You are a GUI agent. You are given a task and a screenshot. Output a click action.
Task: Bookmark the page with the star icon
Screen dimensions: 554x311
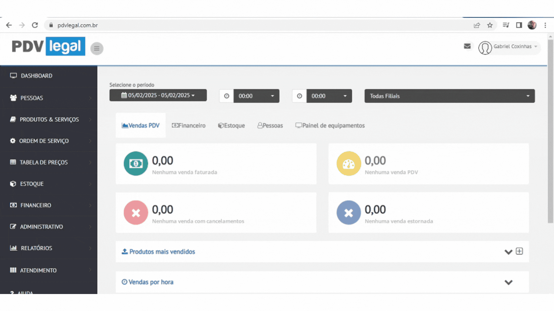click(490, 25)
